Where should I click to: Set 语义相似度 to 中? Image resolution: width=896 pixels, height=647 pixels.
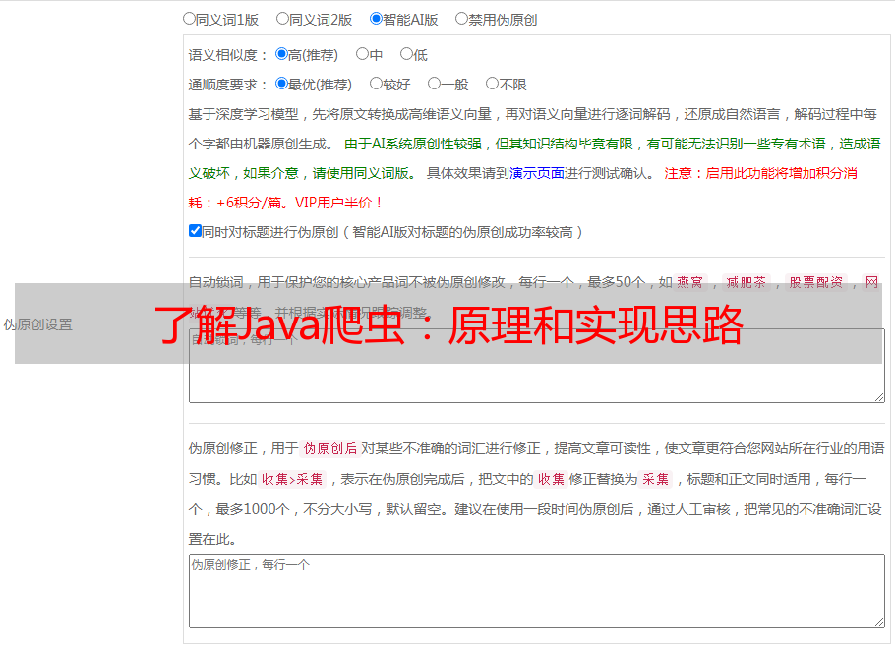coord(362,54)
